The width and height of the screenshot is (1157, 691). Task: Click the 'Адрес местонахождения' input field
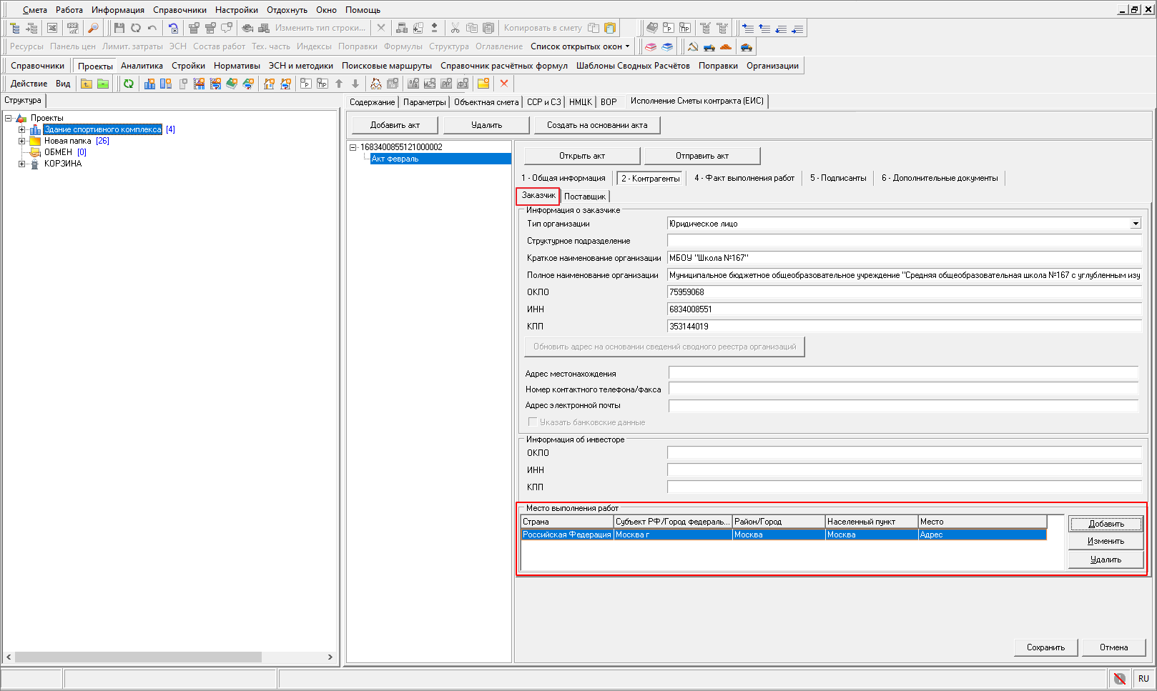point(902,373)
